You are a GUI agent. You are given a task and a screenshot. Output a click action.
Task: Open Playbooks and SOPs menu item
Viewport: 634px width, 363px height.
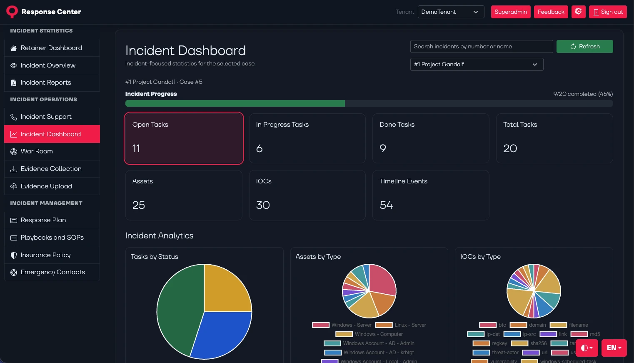52,238
